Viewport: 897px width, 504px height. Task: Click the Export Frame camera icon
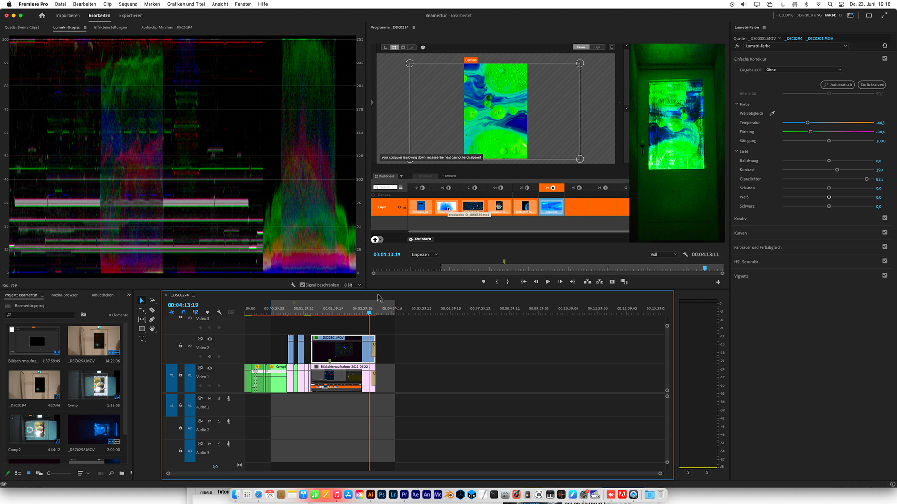click(x=612, y=282)
